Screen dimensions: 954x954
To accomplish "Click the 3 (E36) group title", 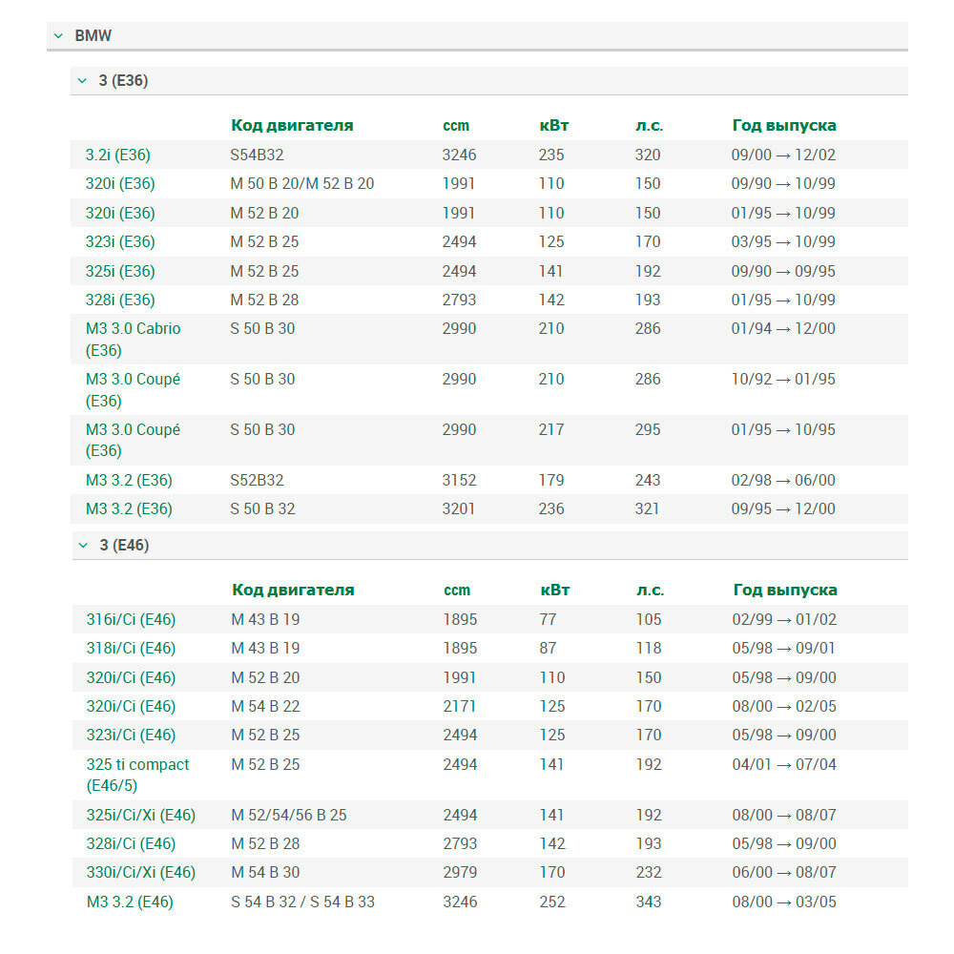I will tap(123, 81).
